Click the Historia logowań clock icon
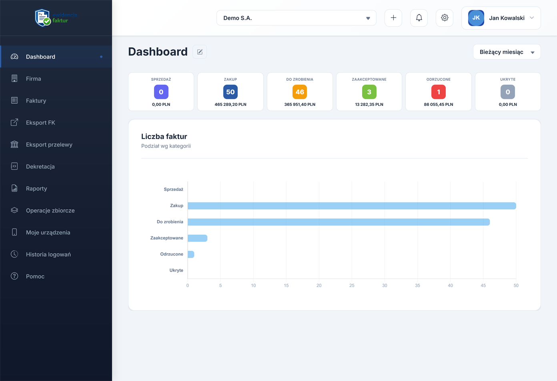The width and height of the screenshot is (557, 381). [x=14, y=254]
